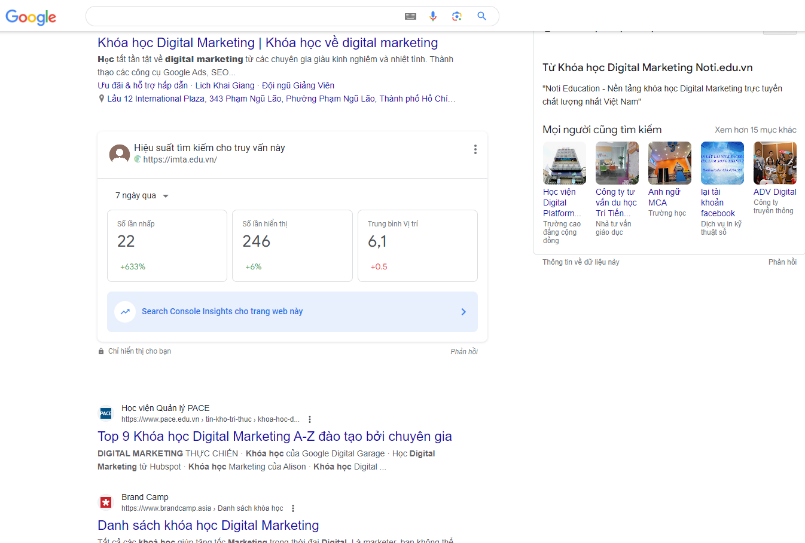Open 'Ưu đãi & hỗ trợ hấp dẫn' sitelink
Image resolution: width=805 pixels, height=543 pixels.
pos(143,85)
